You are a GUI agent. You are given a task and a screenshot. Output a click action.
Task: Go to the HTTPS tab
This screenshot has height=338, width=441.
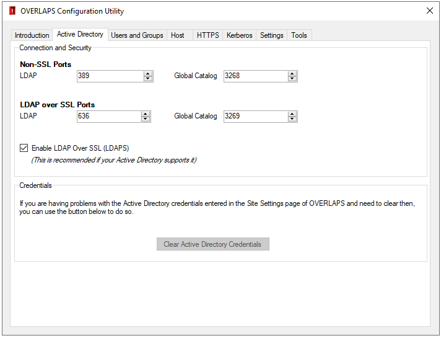(x=207, y=35)
